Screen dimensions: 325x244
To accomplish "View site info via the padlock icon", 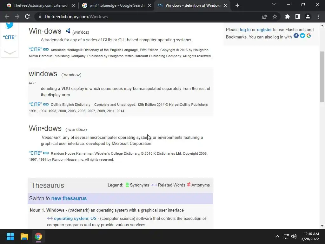I will 40,17.
